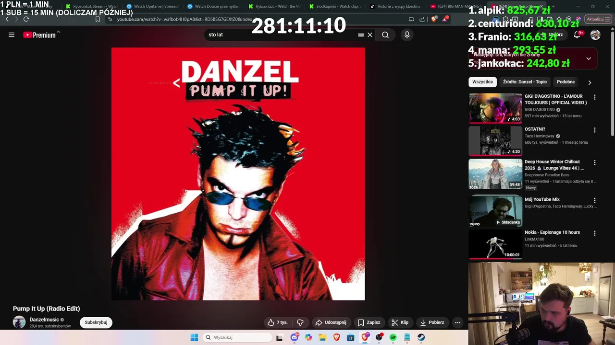The height and width of the screenshot is (345, 615).
Task: Open the 'Pump It Up (Radio Edit)' title text
Action: point(47,309)
